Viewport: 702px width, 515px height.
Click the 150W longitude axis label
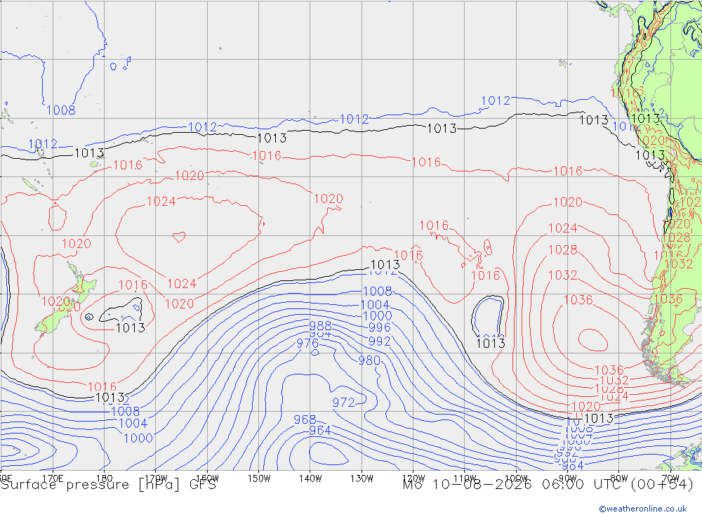pos(259,478)
